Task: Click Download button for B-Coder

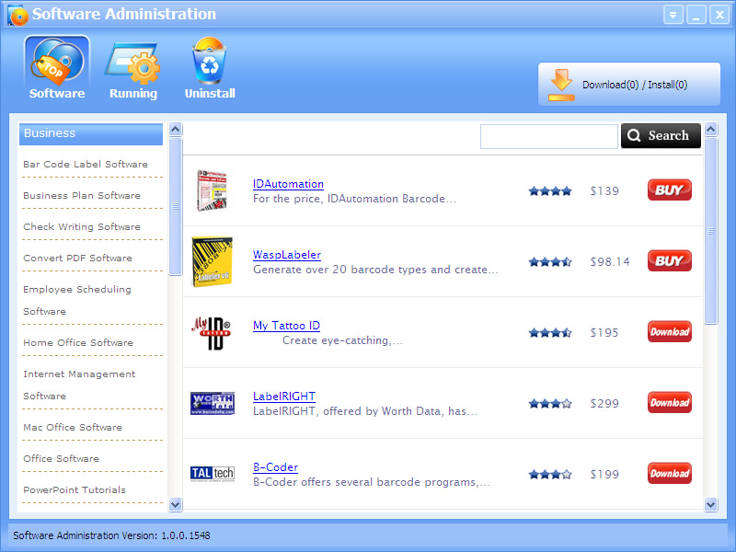Action: (670, 474)
